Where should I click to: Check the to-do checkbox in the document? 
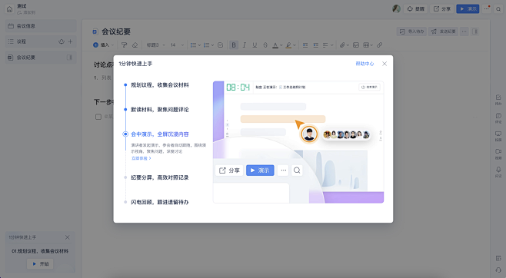[x=98, y=117]
